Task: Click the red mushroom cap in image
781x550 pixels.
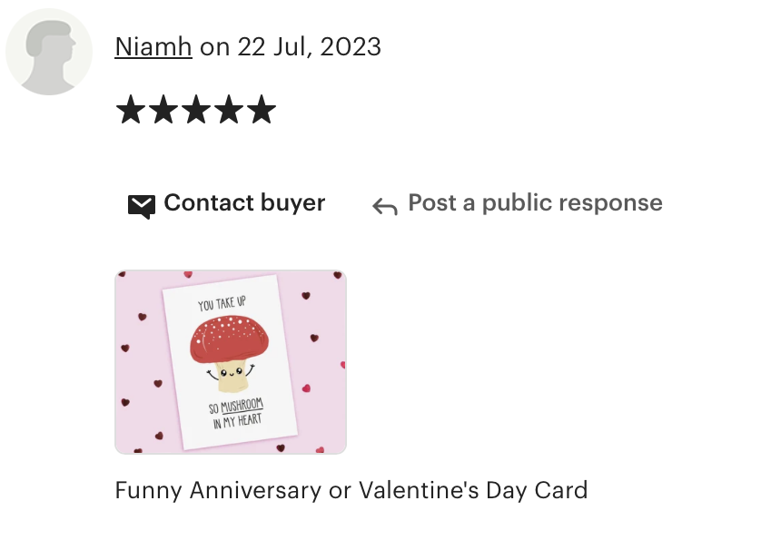Action: 229,339
